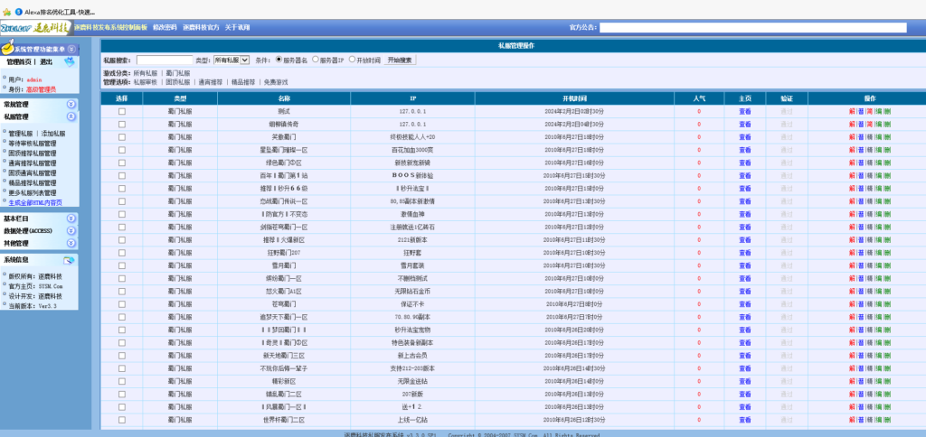Click red 解 action in first table row
Image resolution: width=926 pixels, height=437 pixels.
pos(851,112)
